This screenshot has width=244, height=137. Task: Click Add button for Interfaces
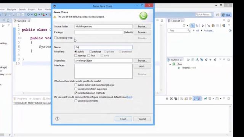pos(142,66)
